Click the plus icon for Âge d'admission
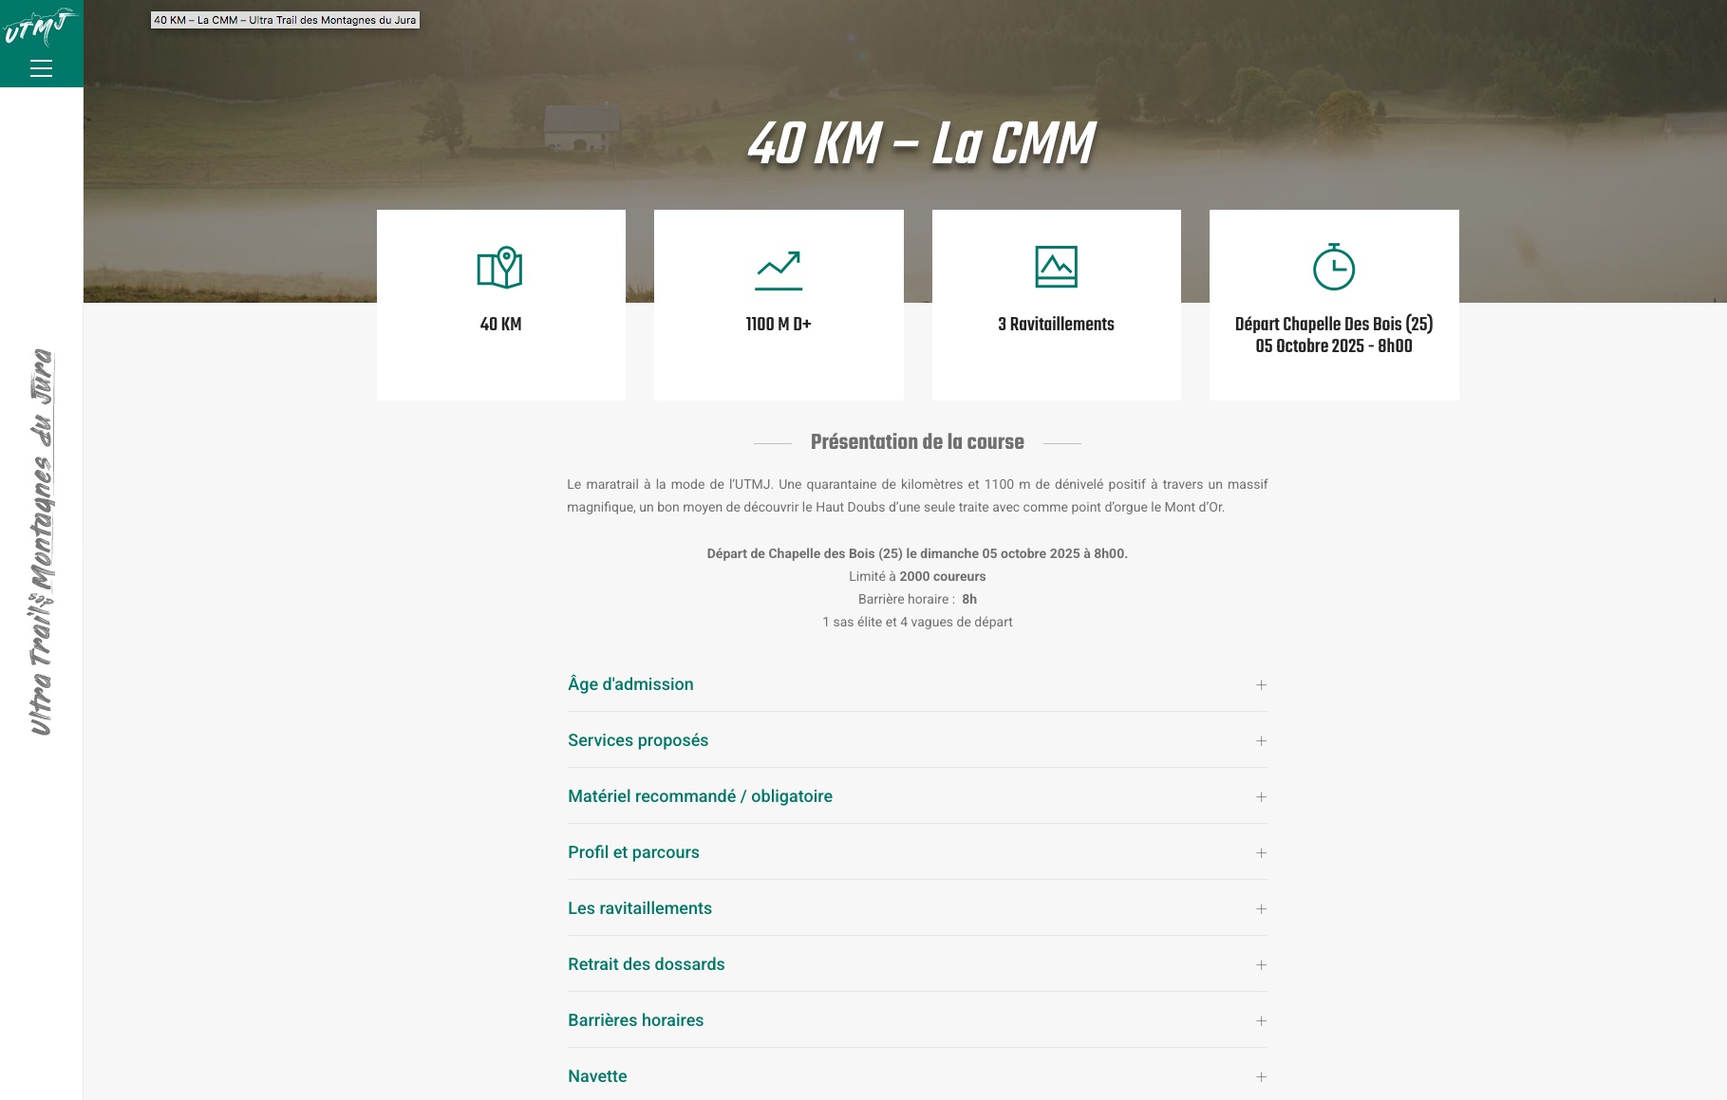1727x1100 pixels. (1261, 685)
